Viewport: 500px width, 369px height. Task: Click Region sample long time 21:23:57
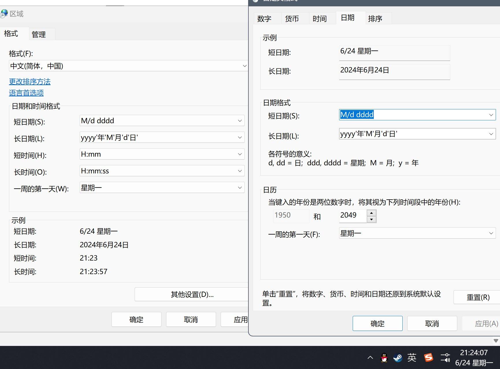(x=94, y=271)
